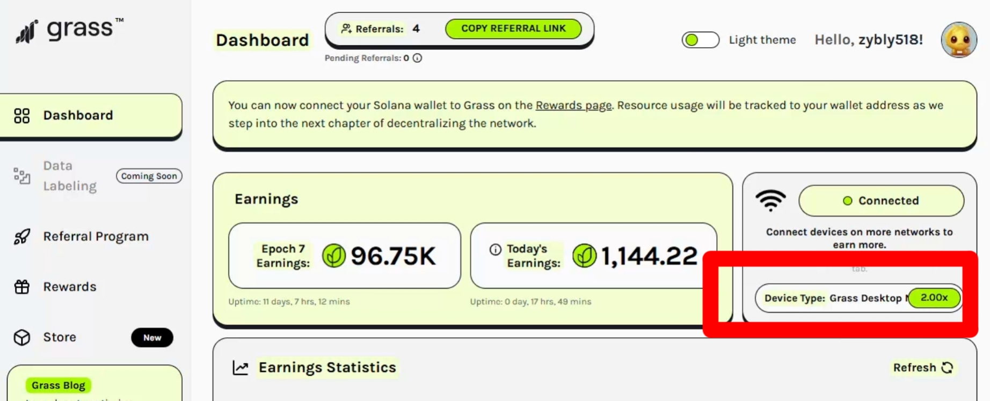This screenshot has height=401, width=990.
Task: Click the Store box icon
Action: 22,337
